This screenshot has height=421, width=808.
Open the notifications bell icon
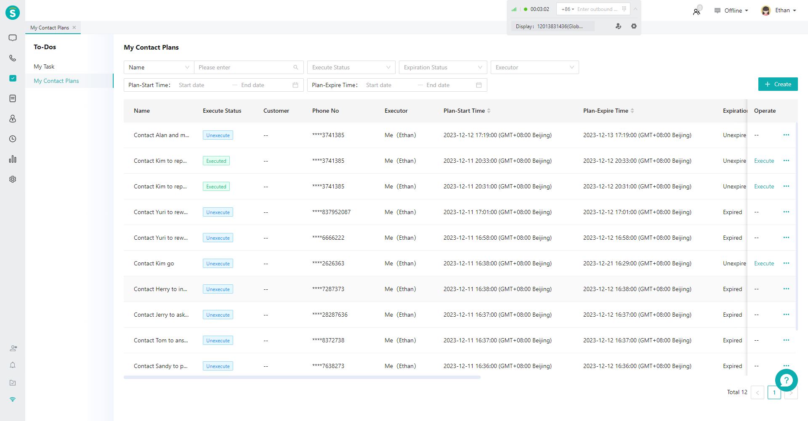click(13, 365)
